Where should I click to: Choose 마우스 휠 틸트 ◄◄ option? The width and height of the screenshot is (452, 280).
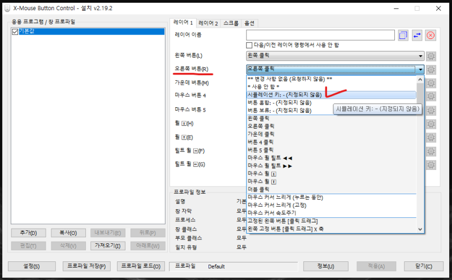pos(332,158)
